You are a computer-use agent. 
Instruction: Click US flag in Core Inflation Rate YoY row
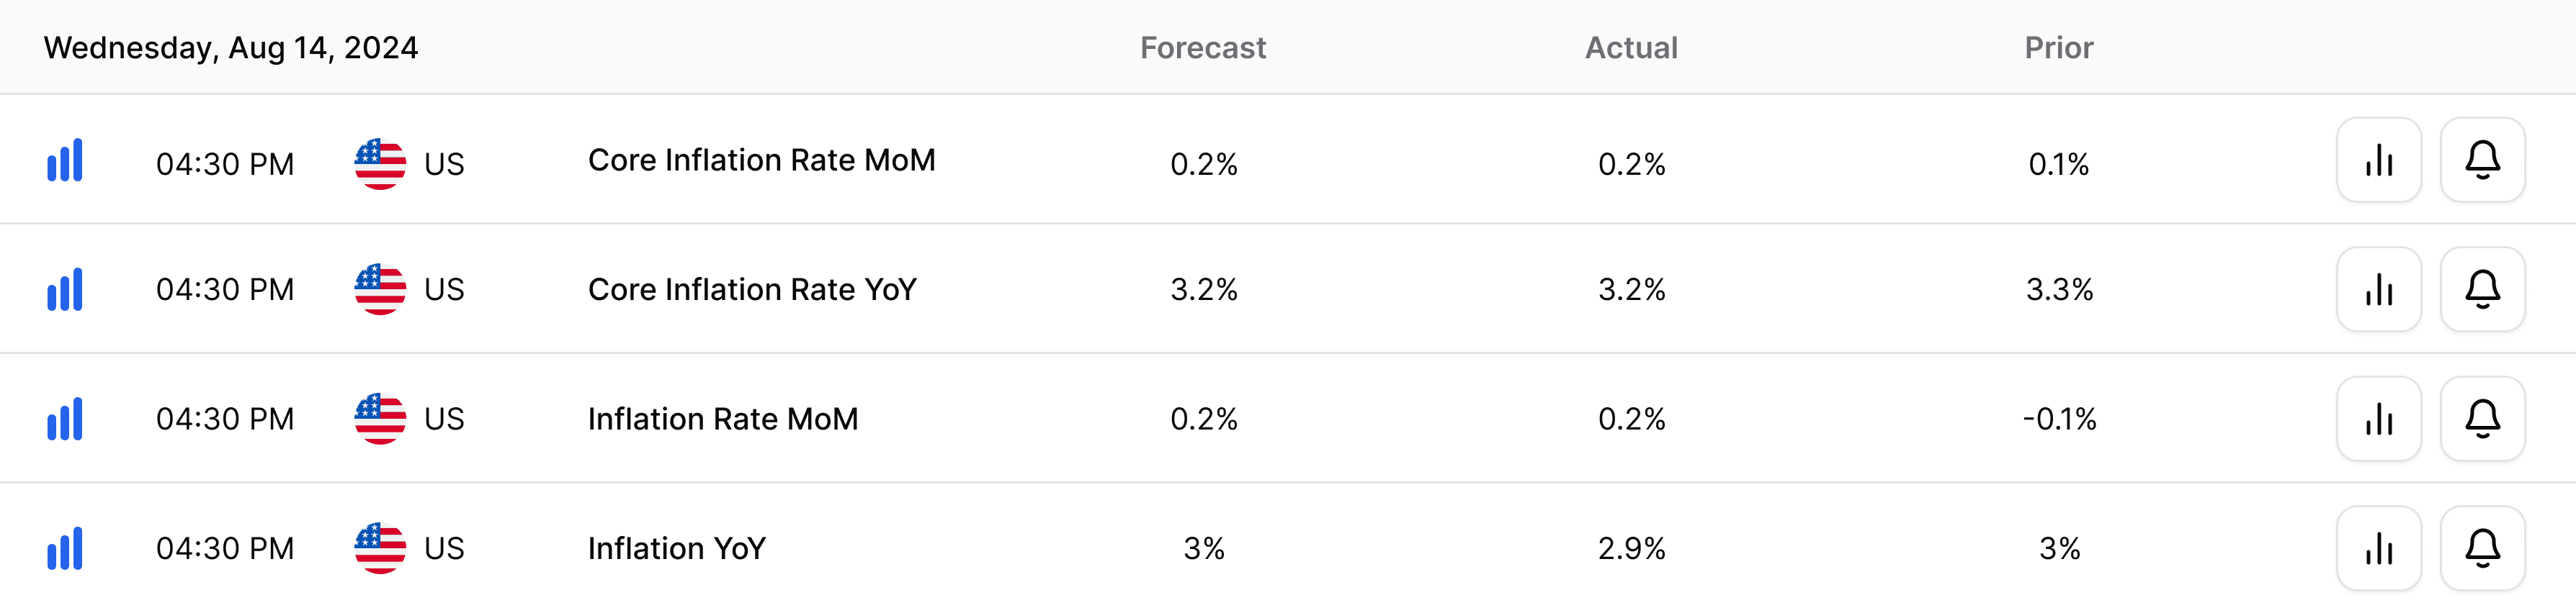[380, 289]
